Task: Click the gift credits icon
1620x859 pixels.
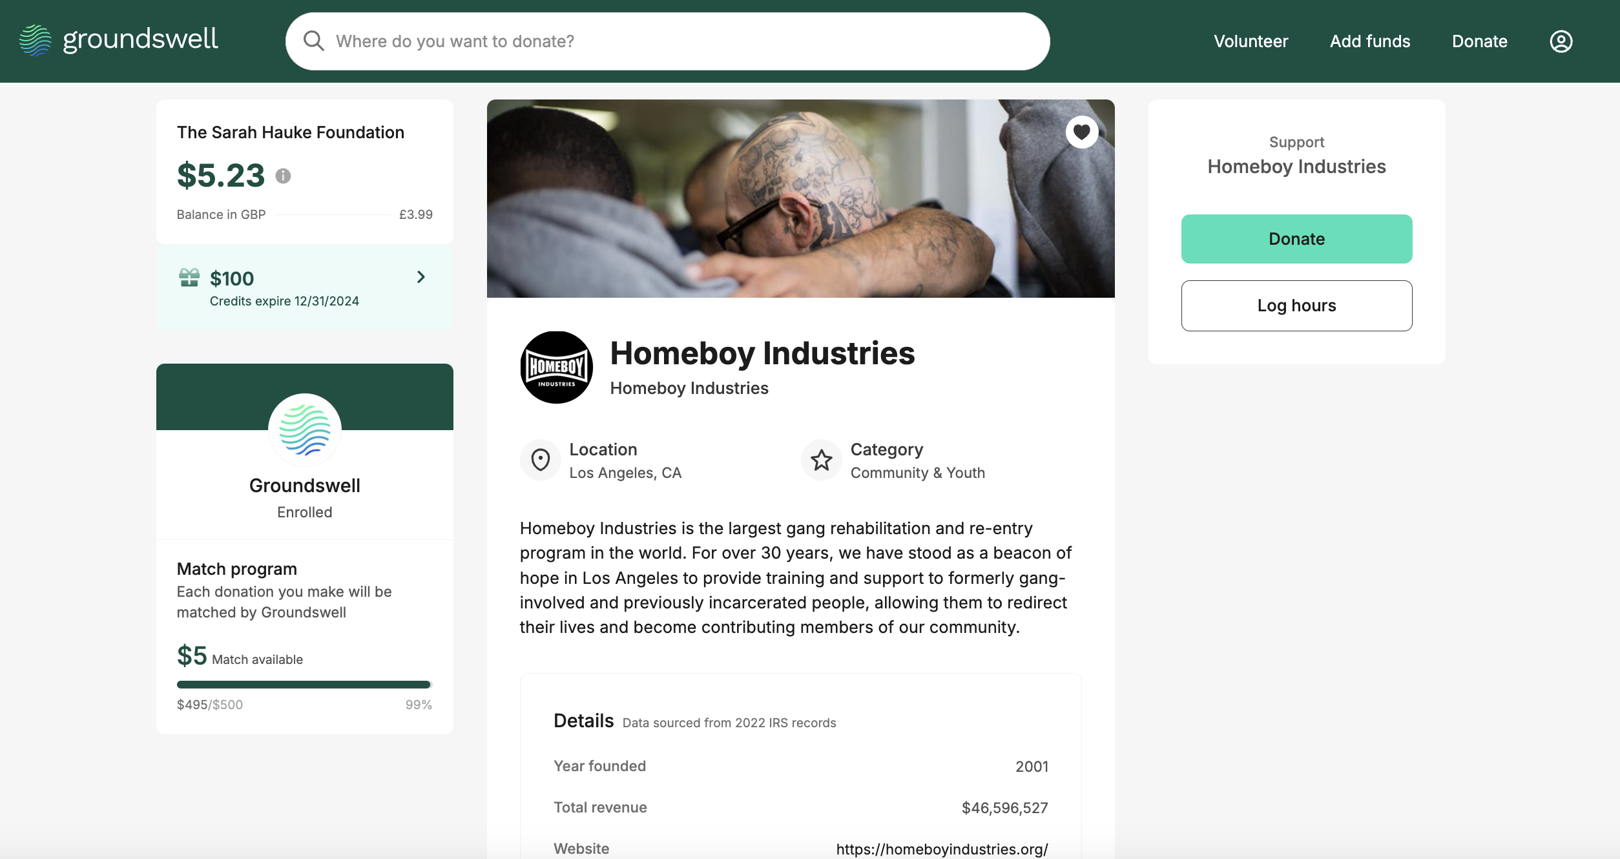Action: tap(189, 278)
